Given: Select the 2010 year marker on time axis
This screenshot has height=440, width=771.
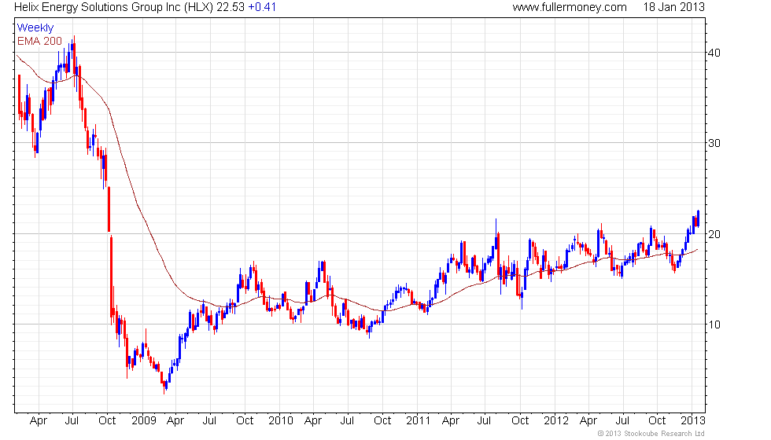Looking at the screenshot, I should (280, 421).
